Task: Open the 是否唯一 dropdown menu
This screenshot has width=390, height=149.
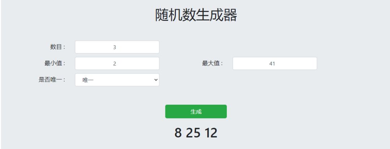Action: click(x=117, y=80)
